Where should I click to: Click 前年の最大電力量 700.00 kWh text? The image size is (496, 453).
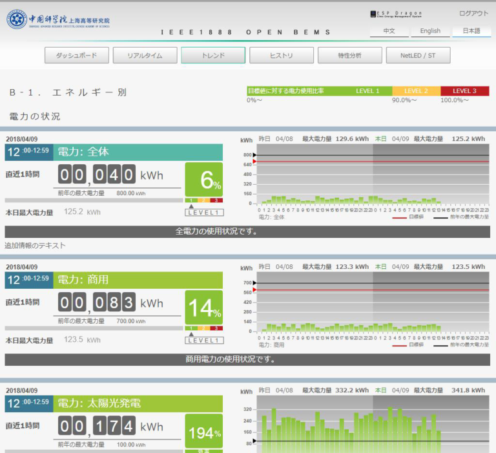tap(101, 321)
